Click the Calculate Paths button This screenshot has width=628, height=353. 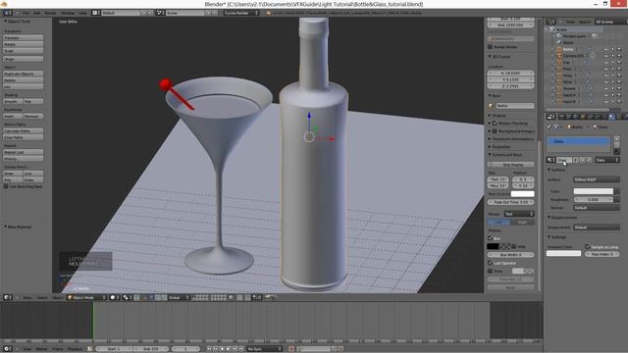click(24, 130)
